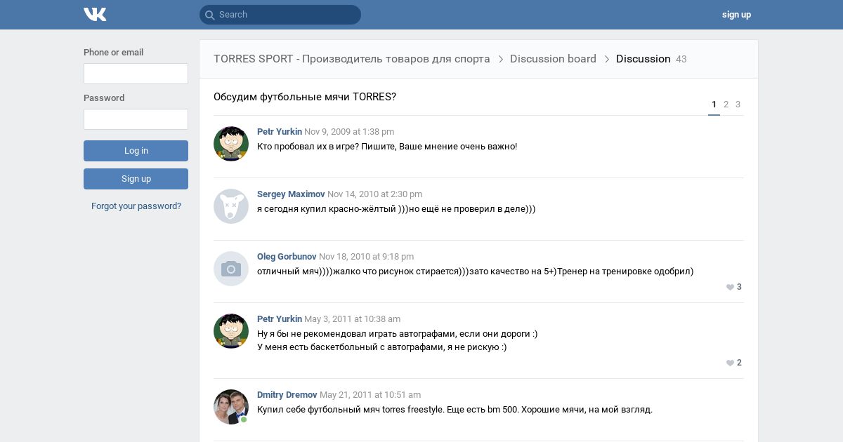Open Oleg Gorbunov's camera placeholder avatar

231,269
